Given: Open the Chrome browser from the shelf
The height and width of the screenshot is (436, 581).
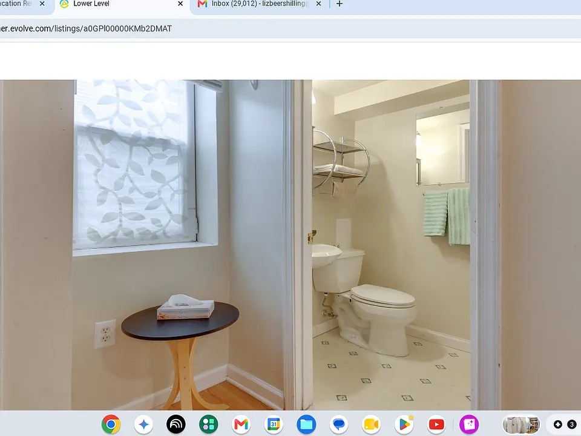Looking at the screenshot, I should (x=111, y=424).
